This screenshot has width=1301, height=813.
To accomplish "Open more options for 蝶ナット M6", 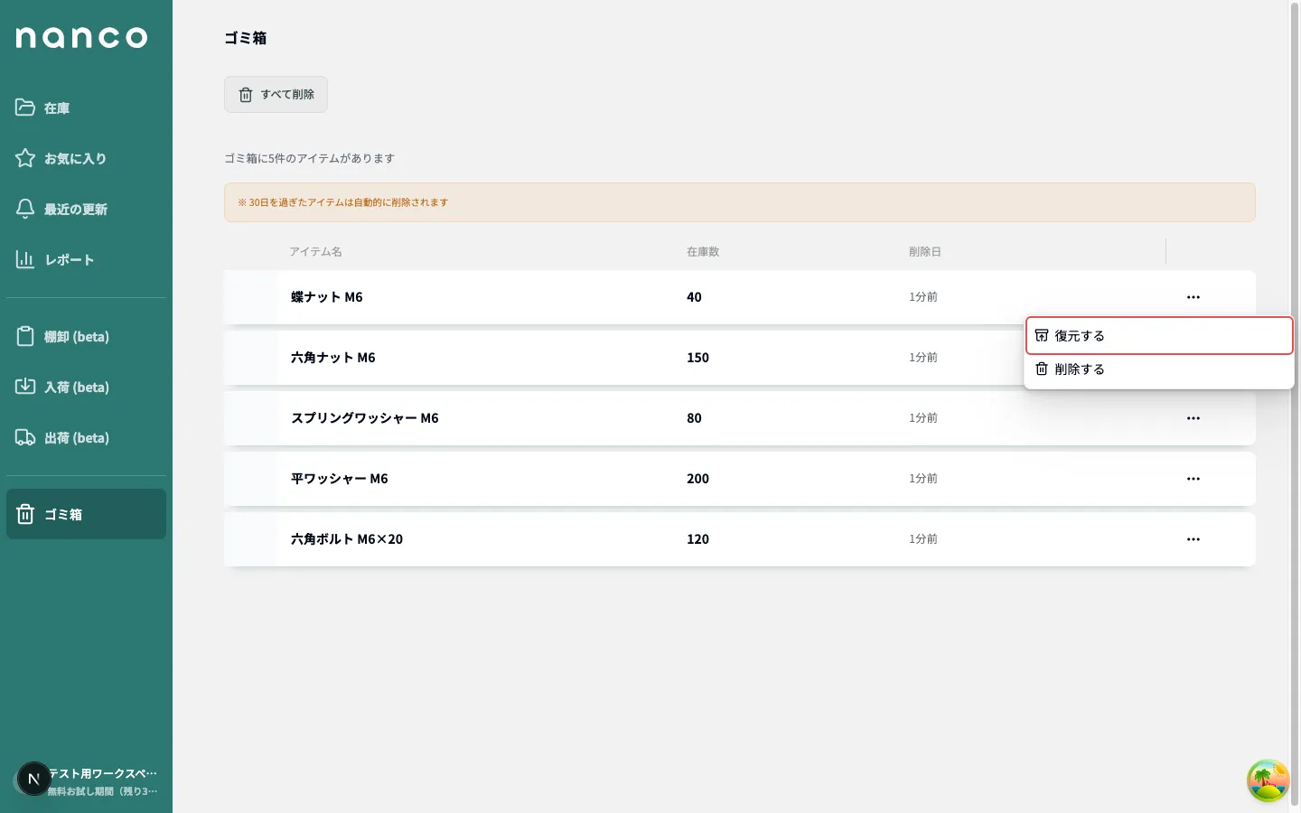I will (x=1193, y=297).
